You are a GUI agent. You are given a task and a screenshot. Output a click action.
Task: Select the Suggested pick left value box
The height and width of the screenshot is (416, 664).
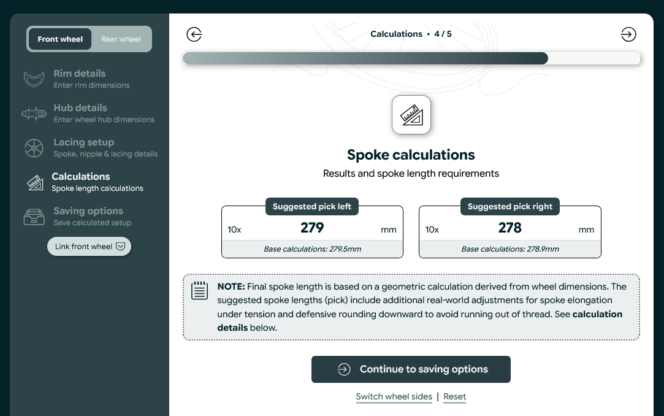(x=312, y=228)
